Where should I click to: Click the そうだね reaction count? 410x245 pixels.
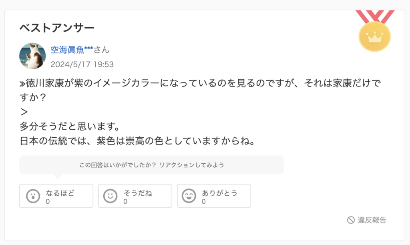click(125, 202)
